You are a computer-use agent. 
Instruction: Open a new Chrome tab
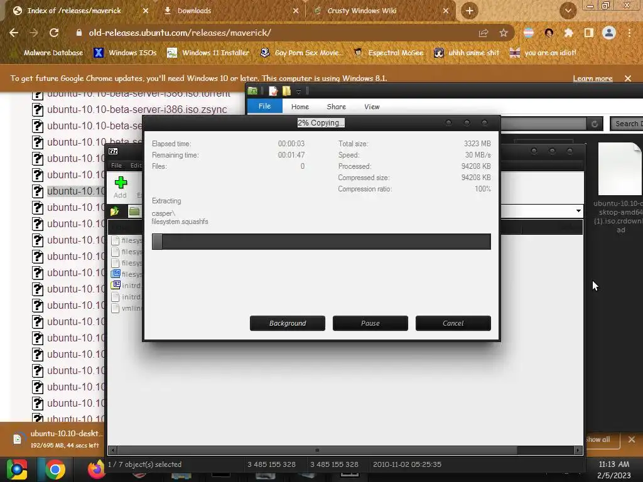(x=470, y=11)
